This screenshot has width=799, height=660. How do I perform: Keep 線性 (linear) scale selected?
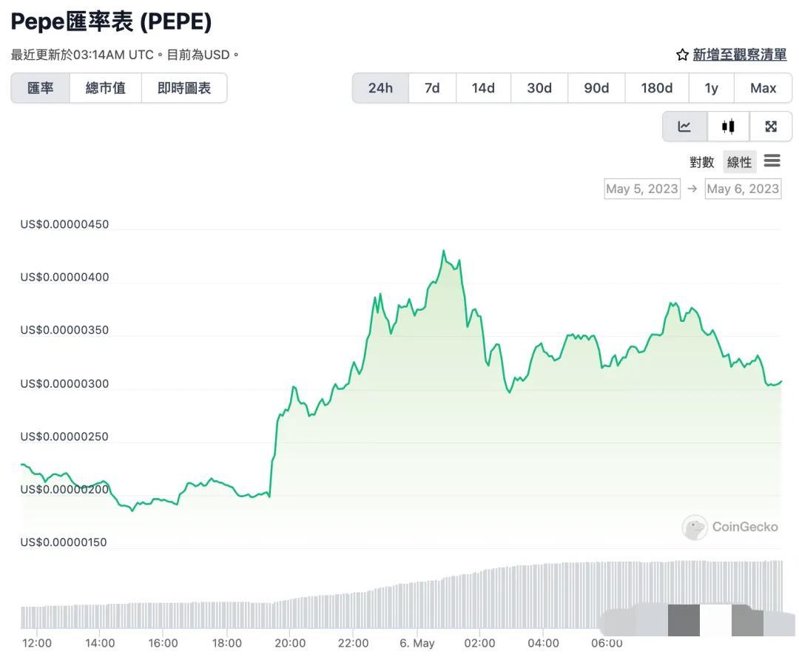click(739, 161)
